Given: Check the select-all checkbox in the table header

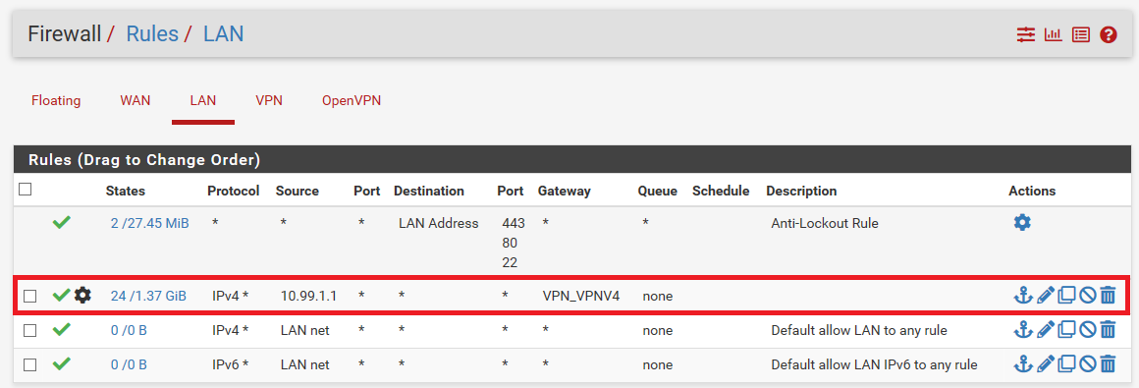Looking at the screenshot, I should (x=26, y=189).
